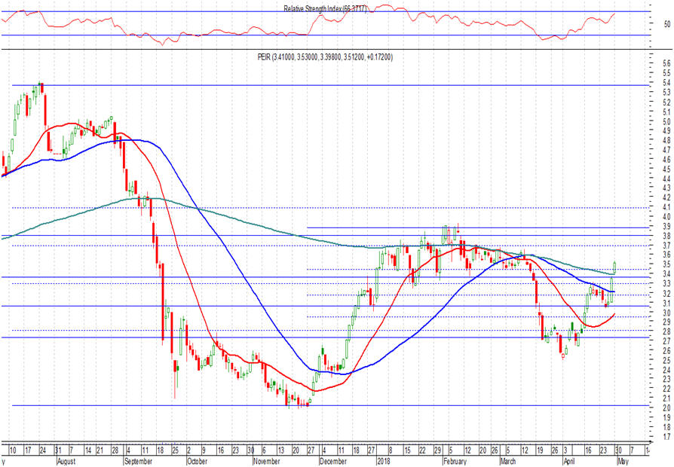
Task: Click the October month label
Action: click(198, 459)
